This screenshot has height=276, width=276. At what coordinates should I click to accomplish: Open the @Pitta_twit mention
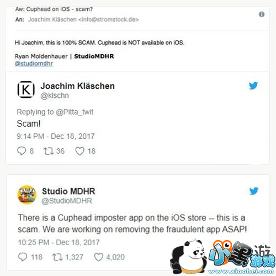click(75, 112)
